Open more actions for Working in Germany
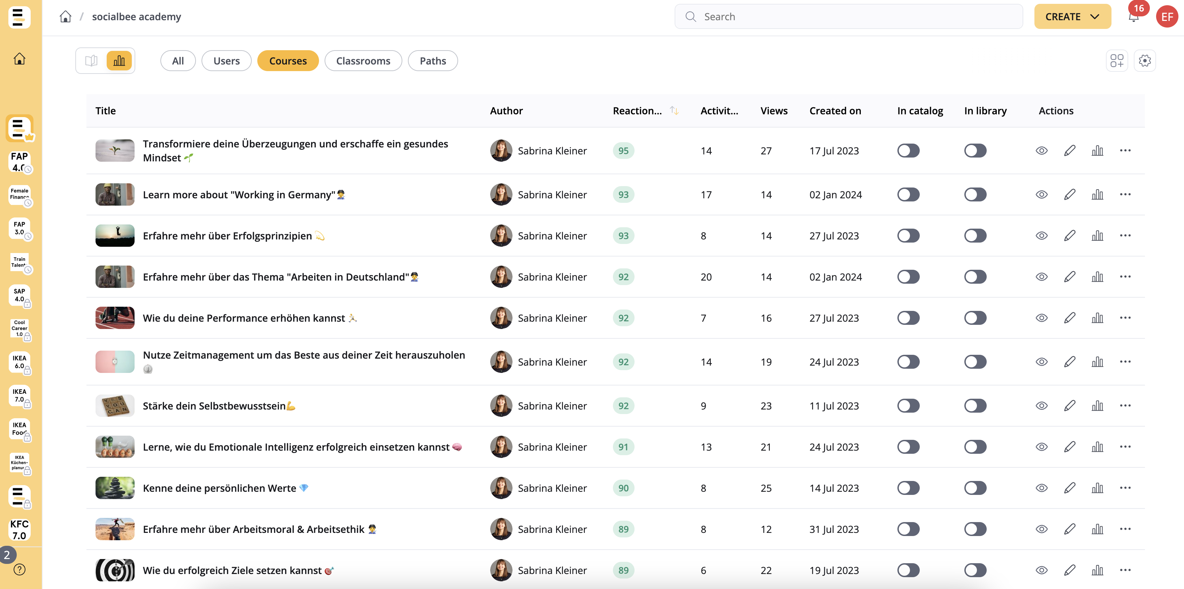This screenshot has height=589, width=1184. coord(1125,195)
